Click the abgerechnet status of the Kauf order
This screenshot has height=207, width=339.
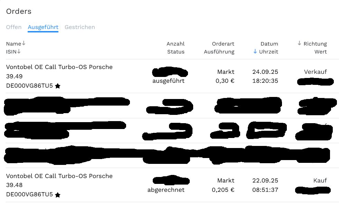pyautogui.click(x=166, y=190)
